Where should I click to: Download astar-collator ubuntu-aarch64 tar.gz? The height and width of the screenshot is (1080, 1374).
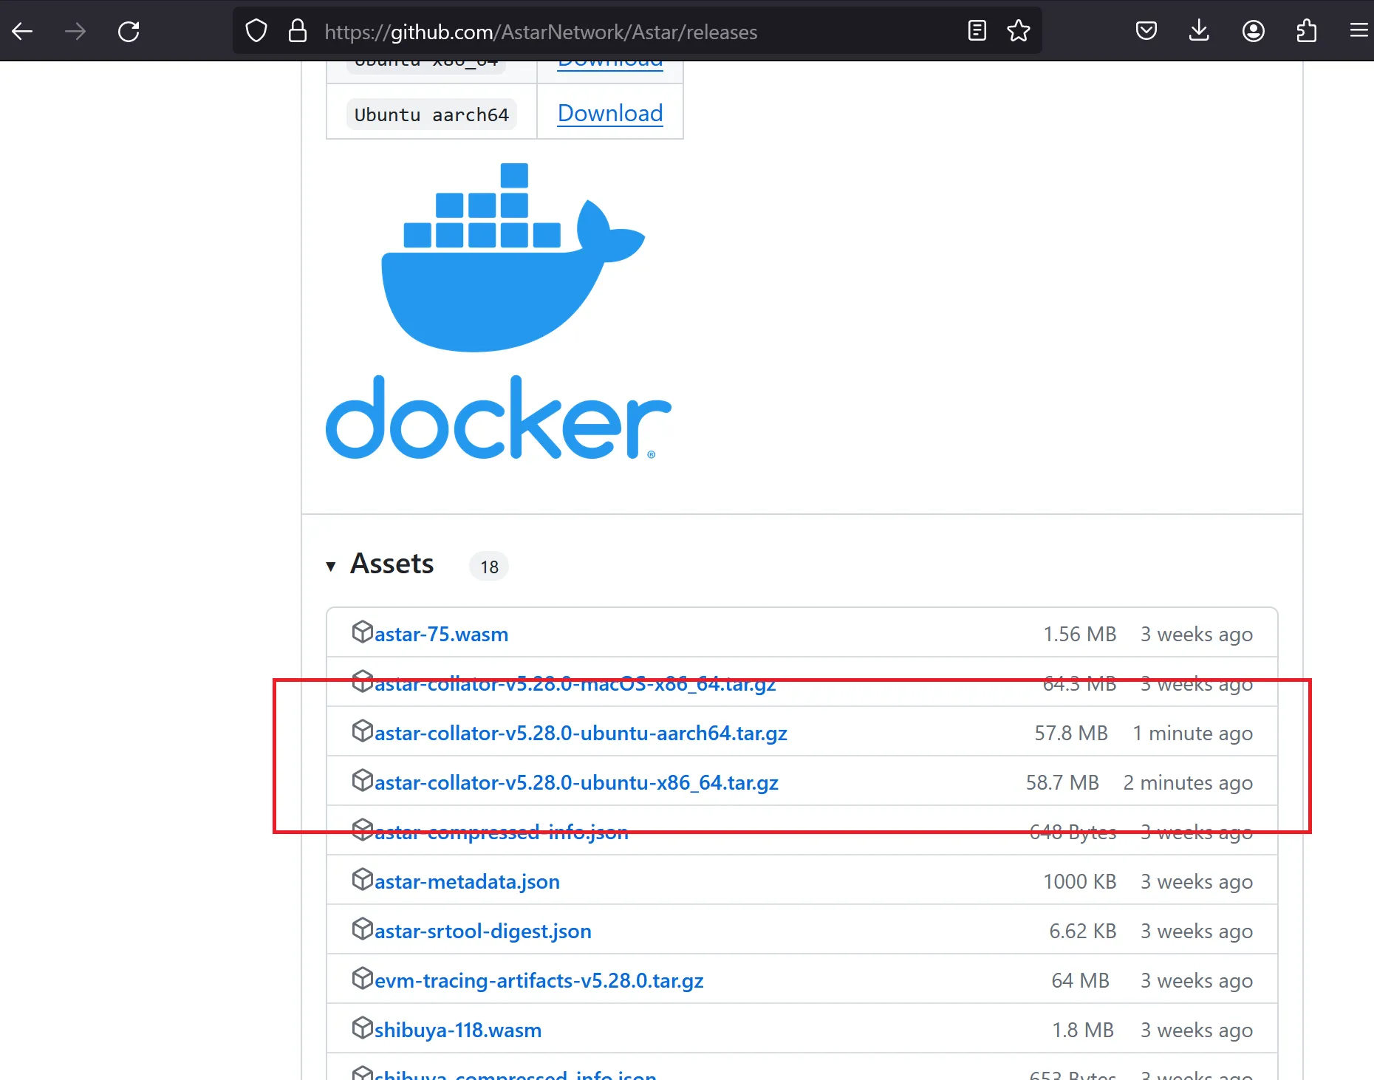pos(580,734)
